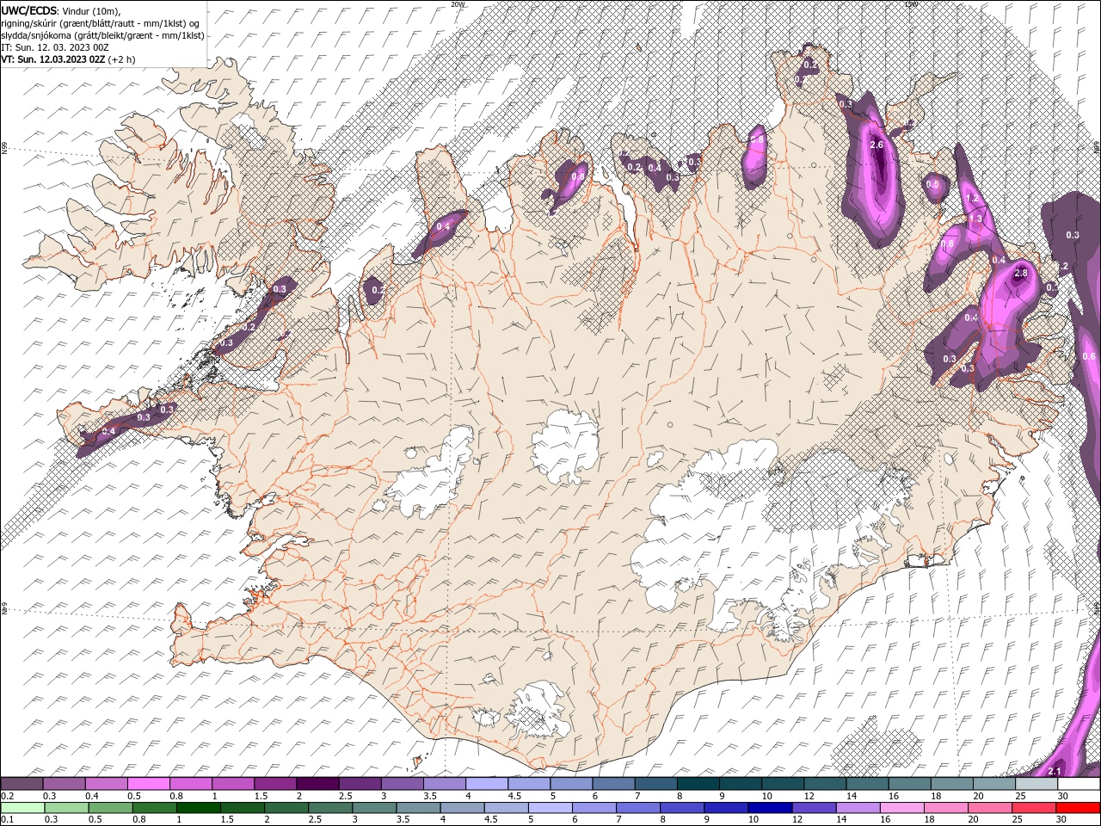
Task: Select the snow scale swatch between 0.2 and 0.3
Action: pyautogui.click(x=22, y=784)
